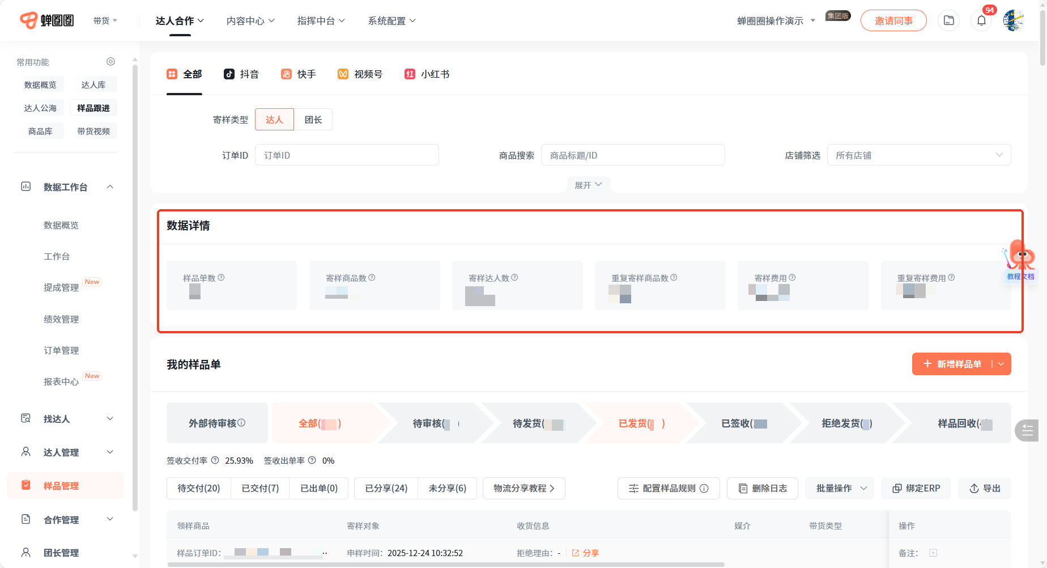The width and height of the screenshot is (1047, 568).
Task: Expand the 展开 filter section
Action: click(x=588, y=185)
